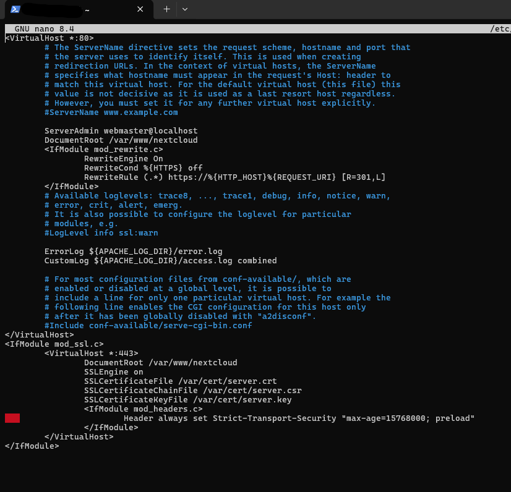Place cursor on ServerAdmin webmaster@localhost line

pos(121,131)
